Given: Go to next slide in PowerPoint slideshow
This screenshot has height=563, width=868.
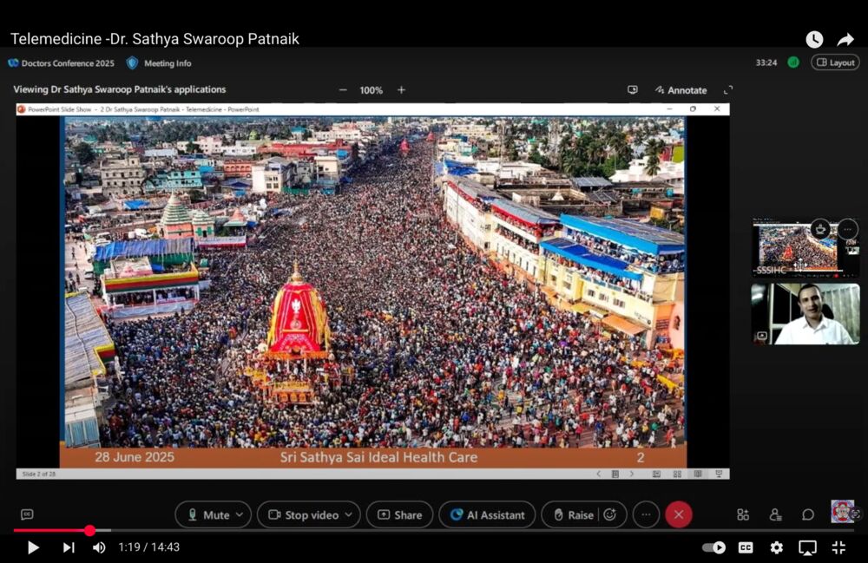Looking at the screenshot, I should [x=632, y=474].
